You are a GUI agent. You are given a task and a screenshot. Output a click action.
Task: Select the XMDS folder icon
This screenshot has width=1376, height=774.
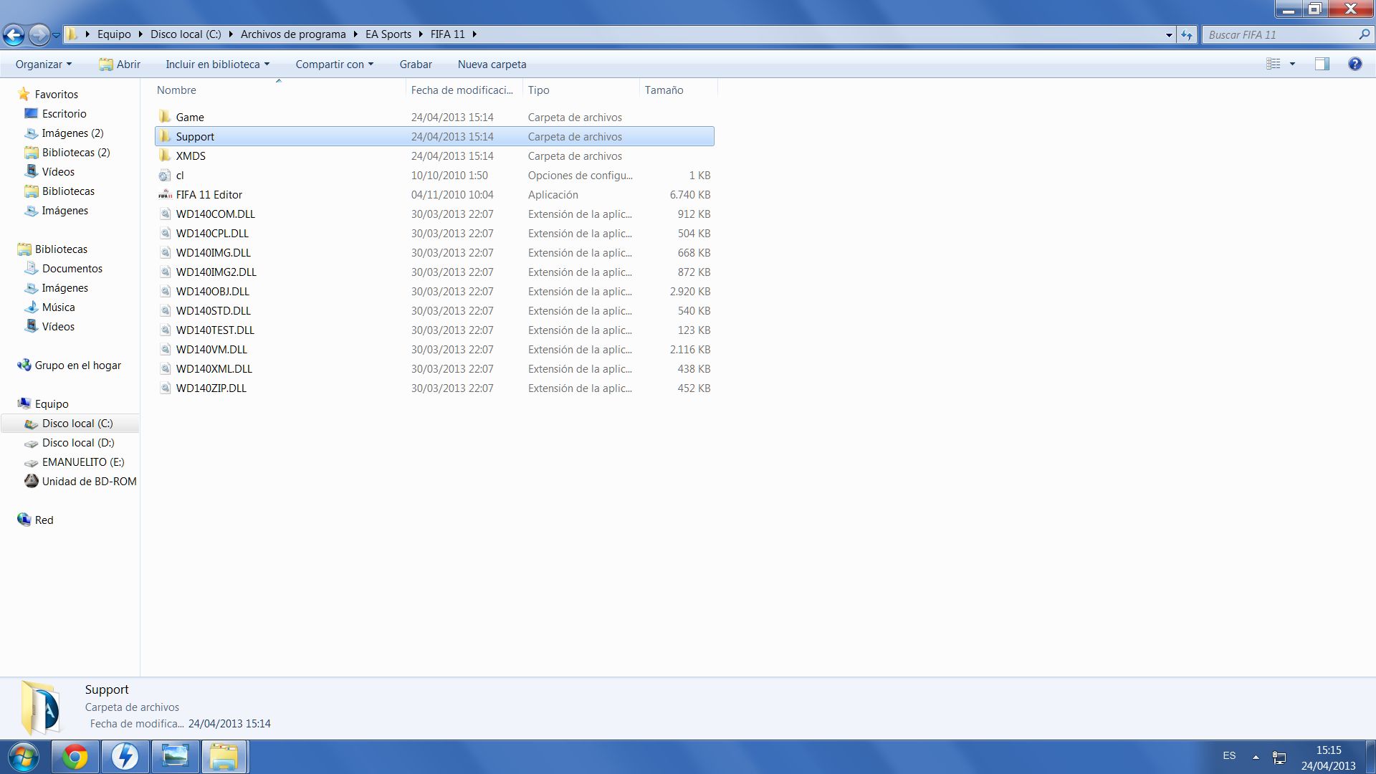pos(165,156)
